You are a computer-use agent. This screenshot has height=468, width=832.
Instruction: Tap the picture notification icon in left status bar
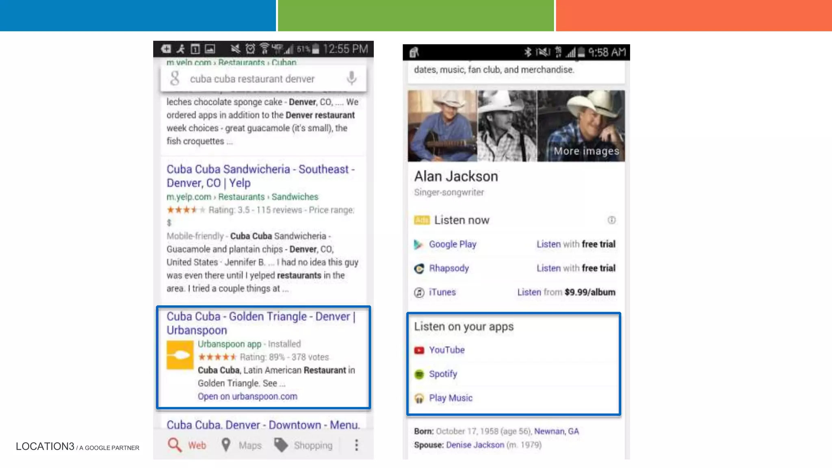[210, 49]
